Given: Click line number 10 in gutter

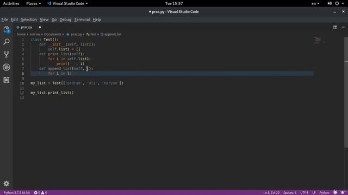Looking at the screenshot, I should pyautogui.click(x=22, y=83).
